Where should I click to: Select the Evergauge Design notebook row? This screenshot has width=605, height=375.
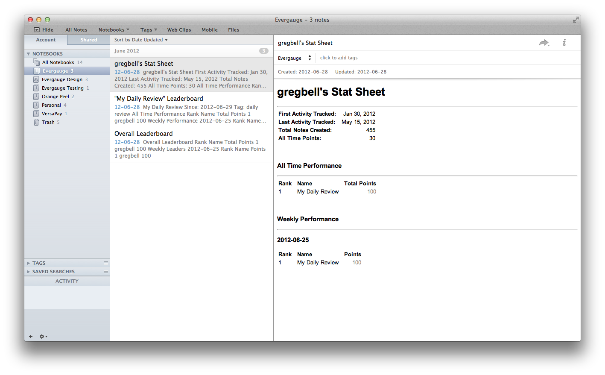click(67, 79)
